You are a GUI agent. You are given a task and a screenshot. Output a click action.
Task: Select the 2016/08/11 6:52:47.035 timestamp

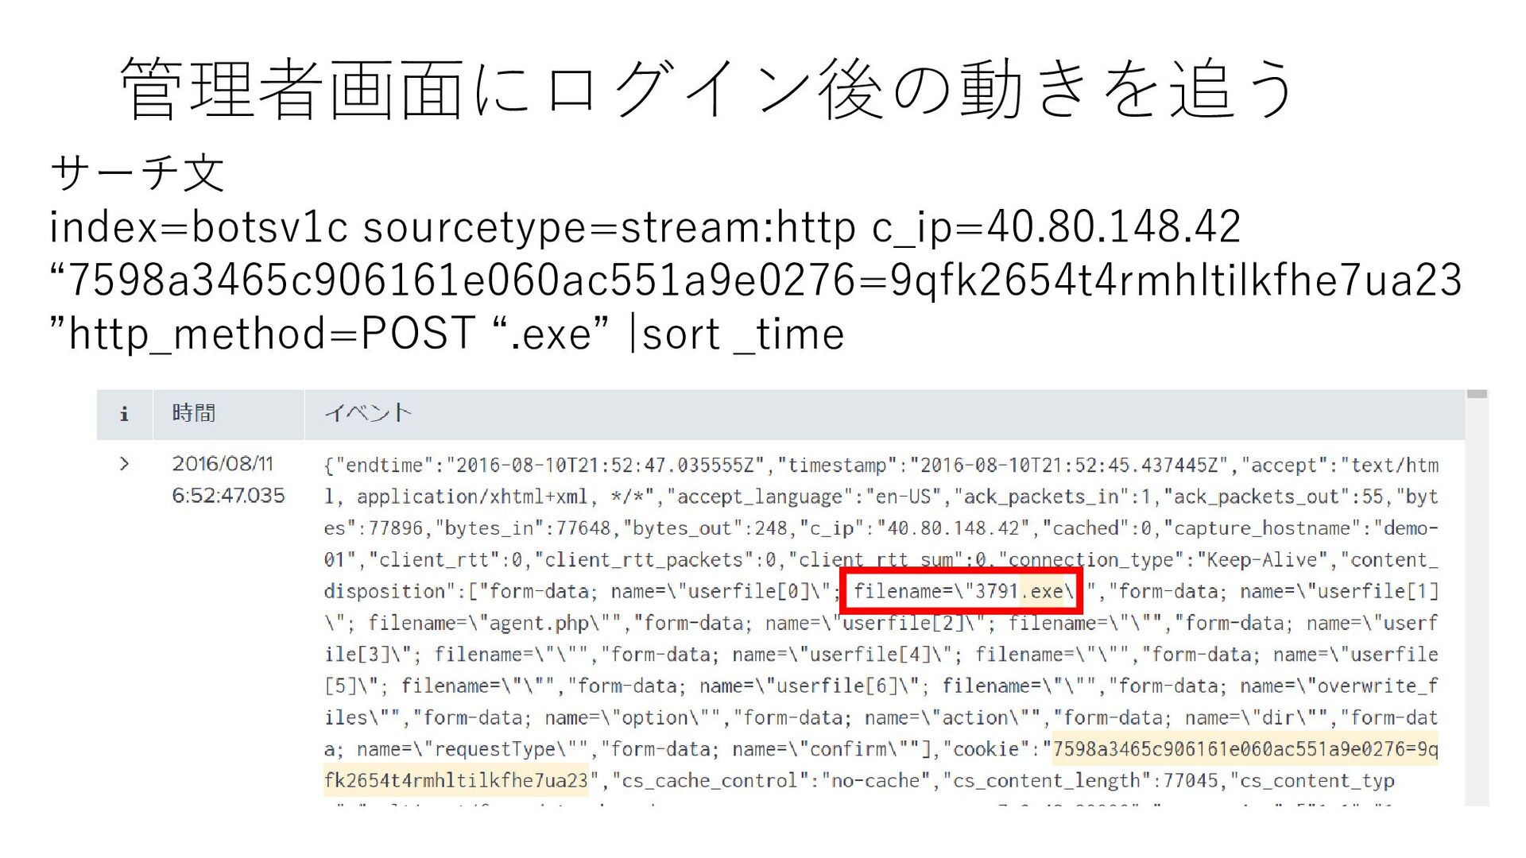pyautogui.click(x=227, y=480)
